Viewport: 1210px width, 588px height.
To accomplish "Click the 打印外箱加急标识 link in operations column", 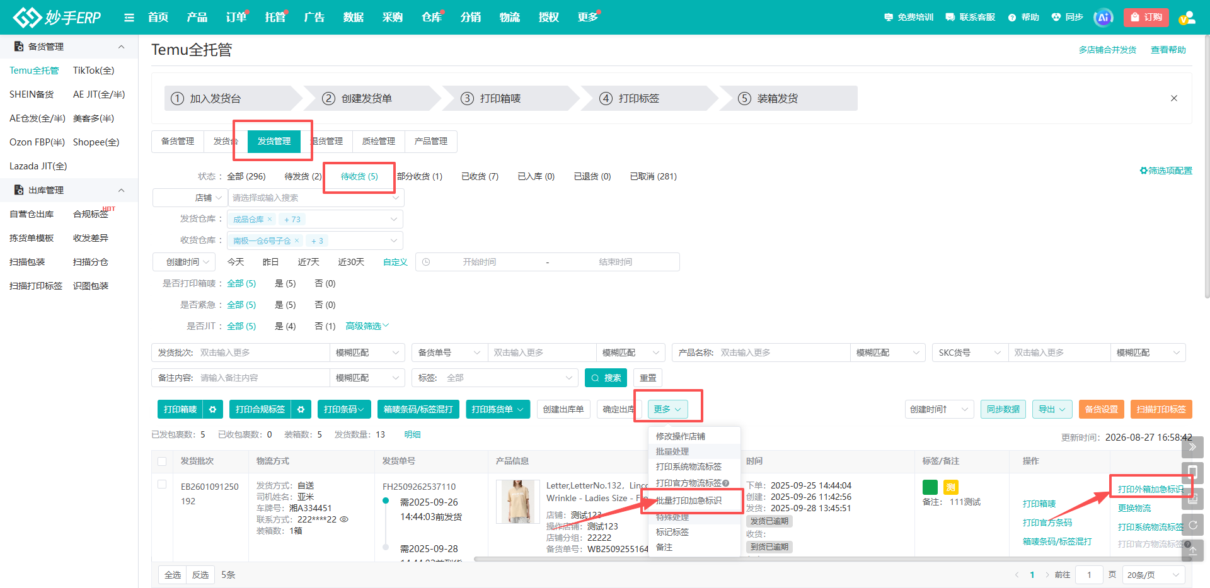I will coord(1150,489).
